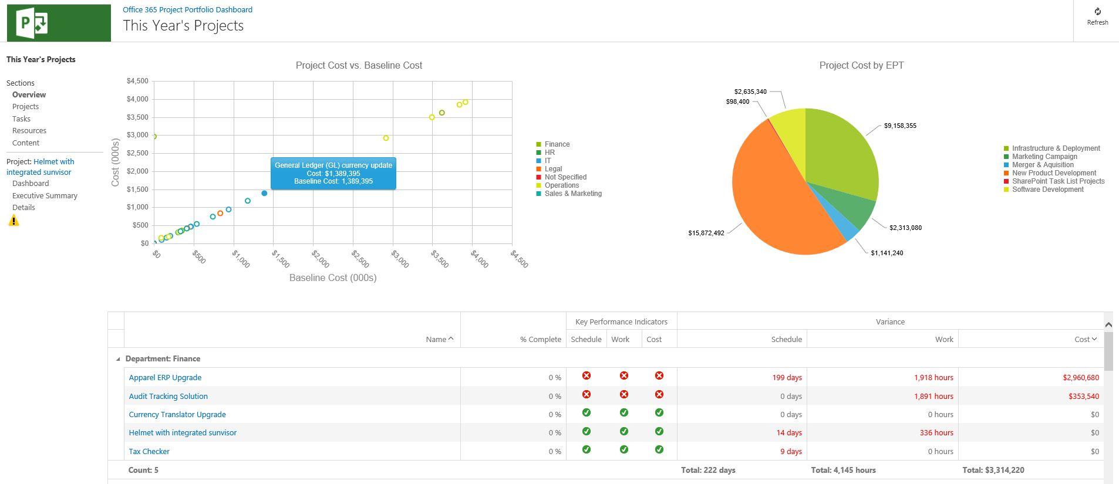Click Tax Checker green Cost check
Screen dimensions: 1119x484
659,449
